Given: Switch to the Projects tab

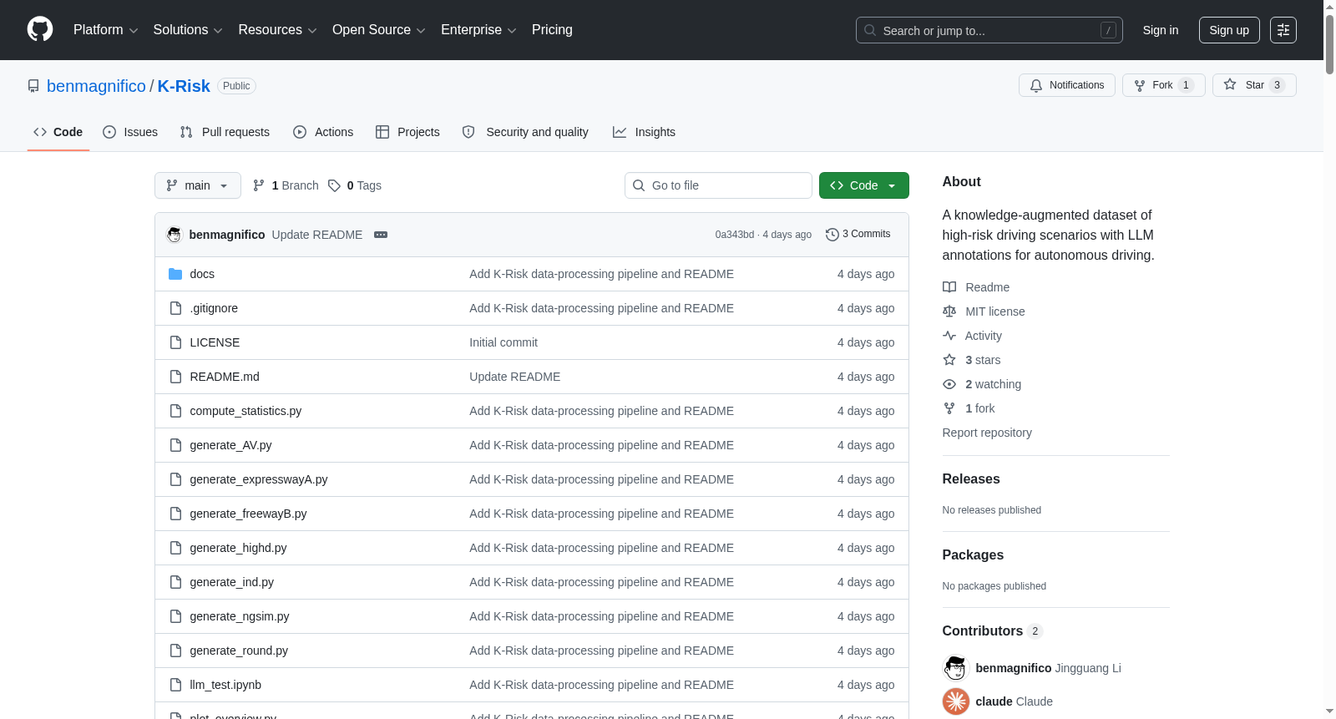Looking at the screenshot, I should 407,132.
